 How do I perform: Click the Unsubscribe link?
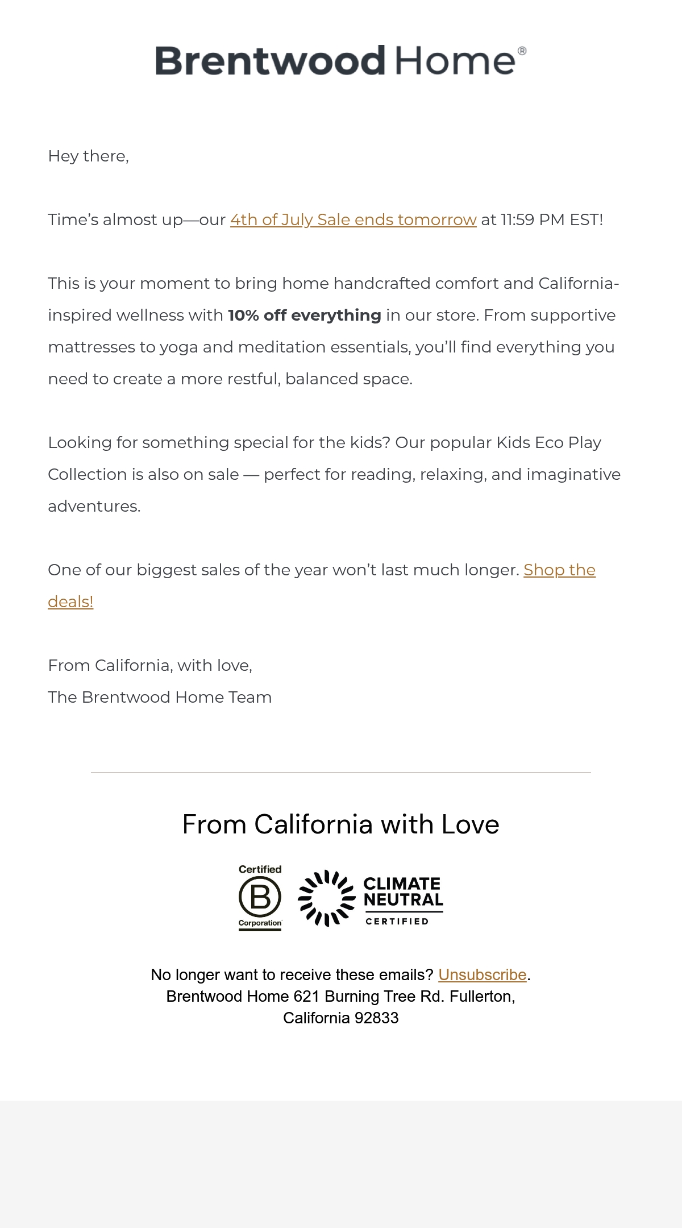(x=483, y=974)
